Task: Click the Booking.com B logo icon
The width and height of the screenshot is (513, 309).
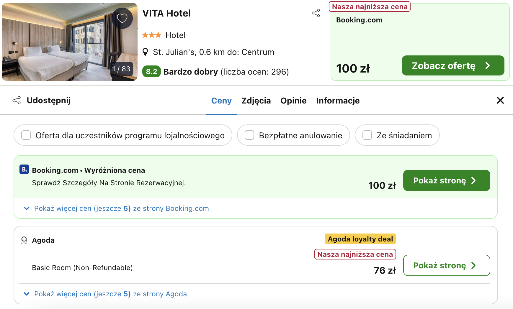Action: tap(24, 170)
